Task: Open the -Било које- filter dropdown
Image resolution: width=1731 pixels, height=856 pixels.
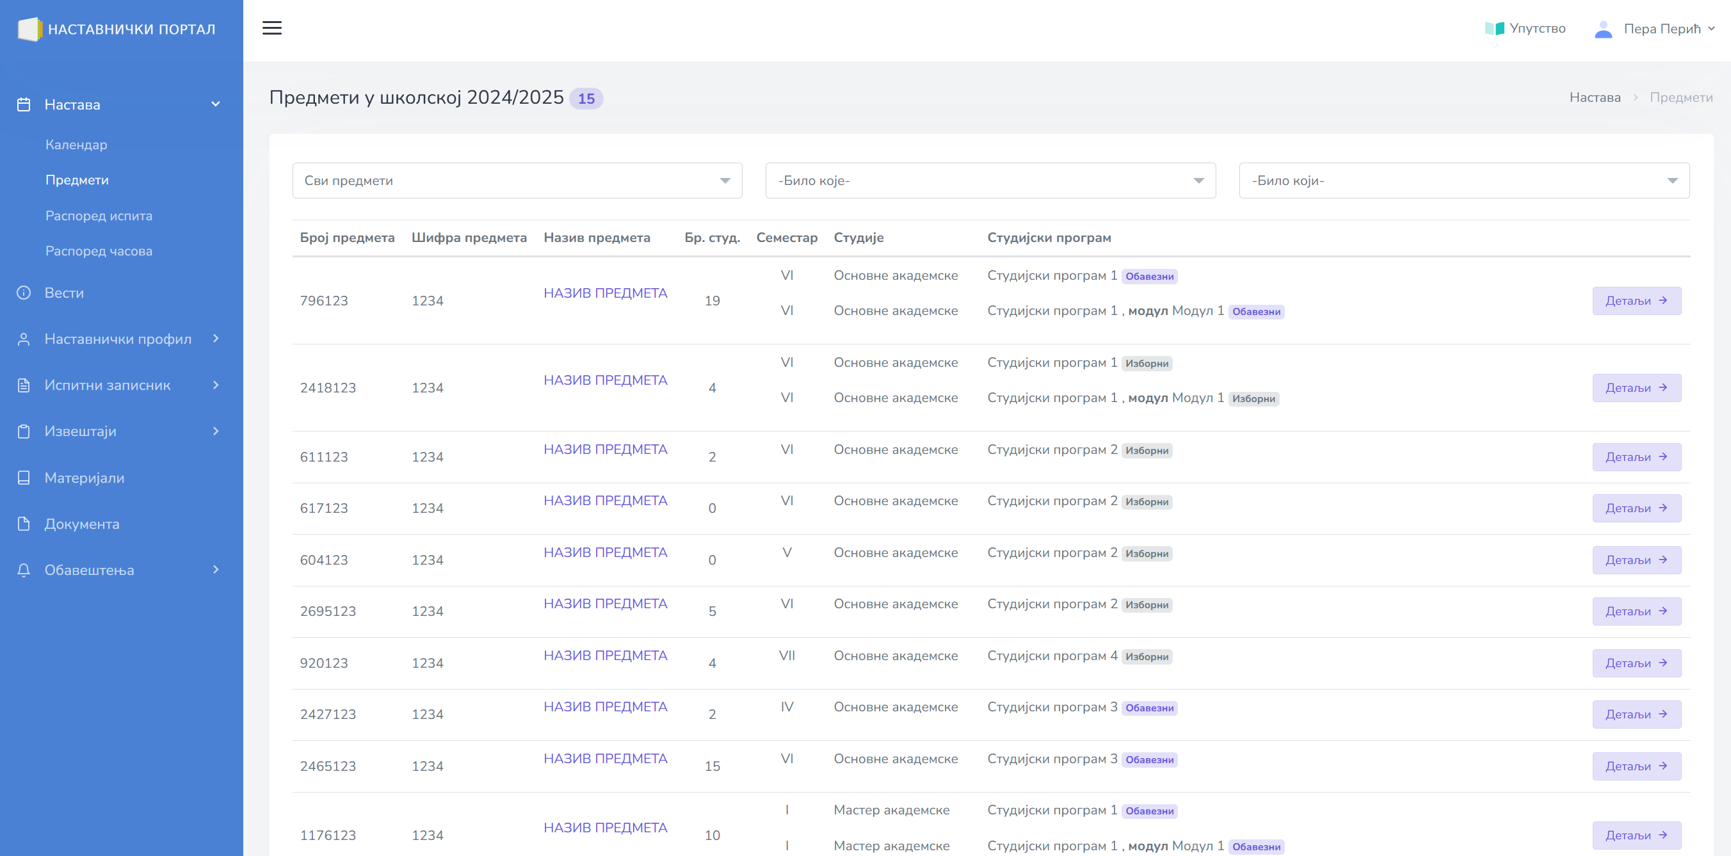Action: [x=990, y=181]
